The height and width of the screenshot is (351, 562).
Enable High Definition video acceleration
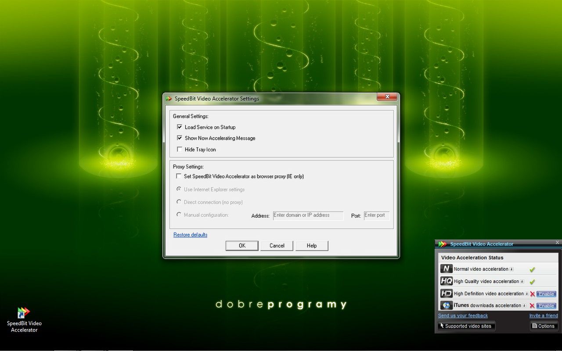pyautogui.click(x=546, y=294)
